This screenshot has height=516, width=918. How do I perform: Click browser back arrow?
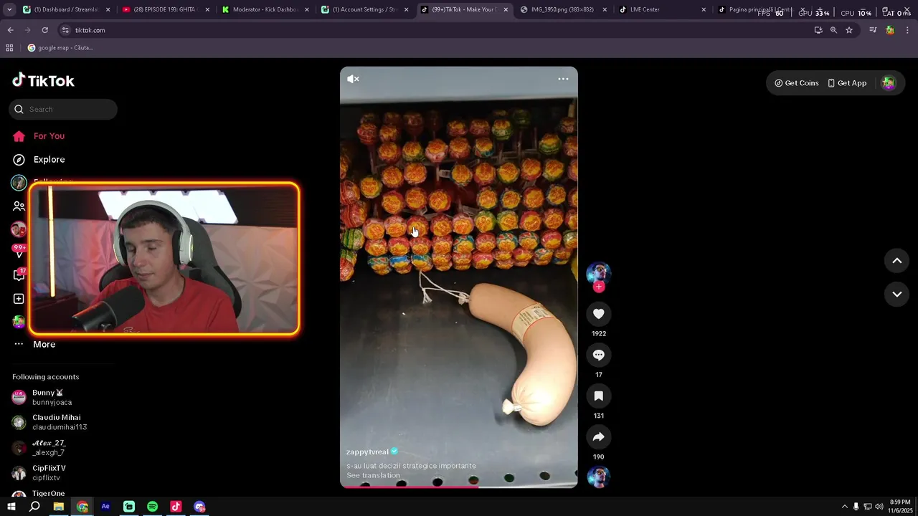pos(10,30)
